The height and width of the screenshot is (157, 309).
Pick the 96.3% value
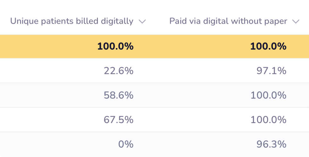click(272, 144)
